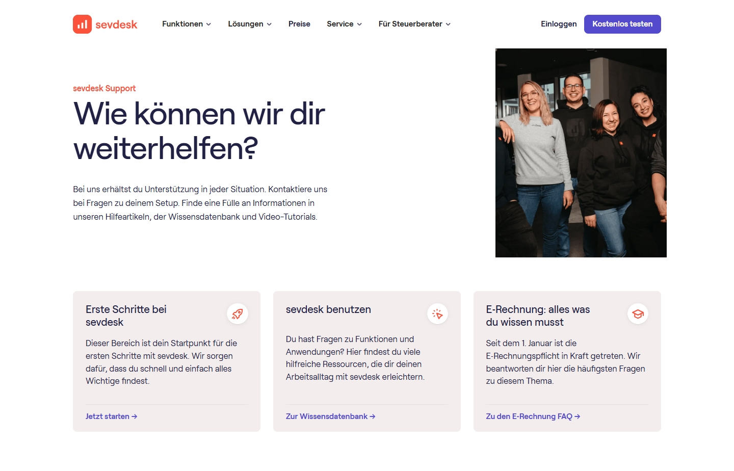Click the sevdesk logo icon
Screen dimensions: 734x471
pyautogui.click(x=82, y=24)
